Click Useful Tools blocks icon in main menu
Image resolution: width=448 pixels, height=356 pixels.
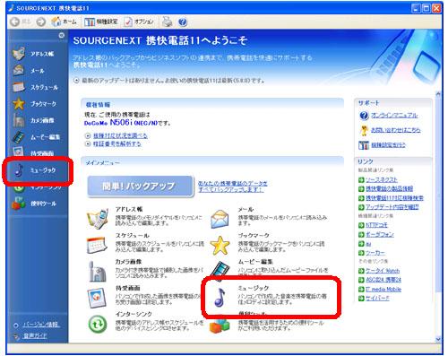[x=220, y=326]
